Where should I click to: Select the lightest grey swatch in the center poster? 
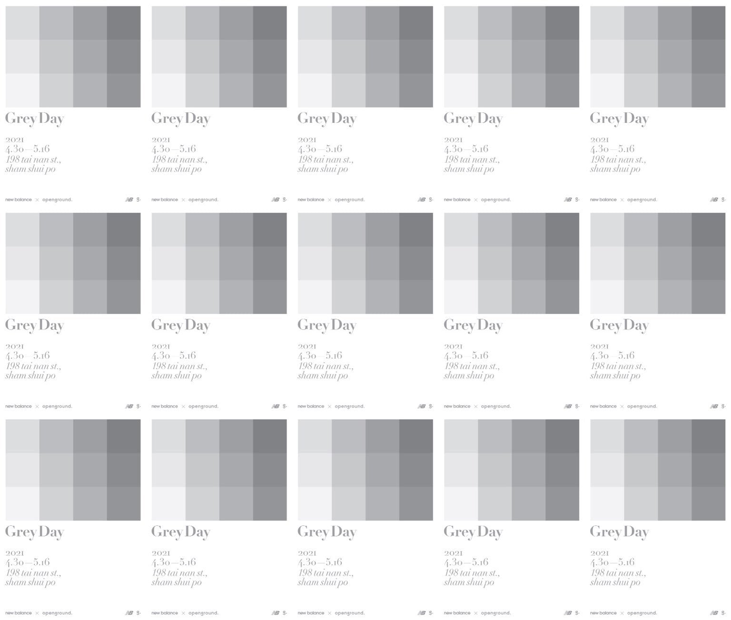pyautogui.click(x=315, y=297)
